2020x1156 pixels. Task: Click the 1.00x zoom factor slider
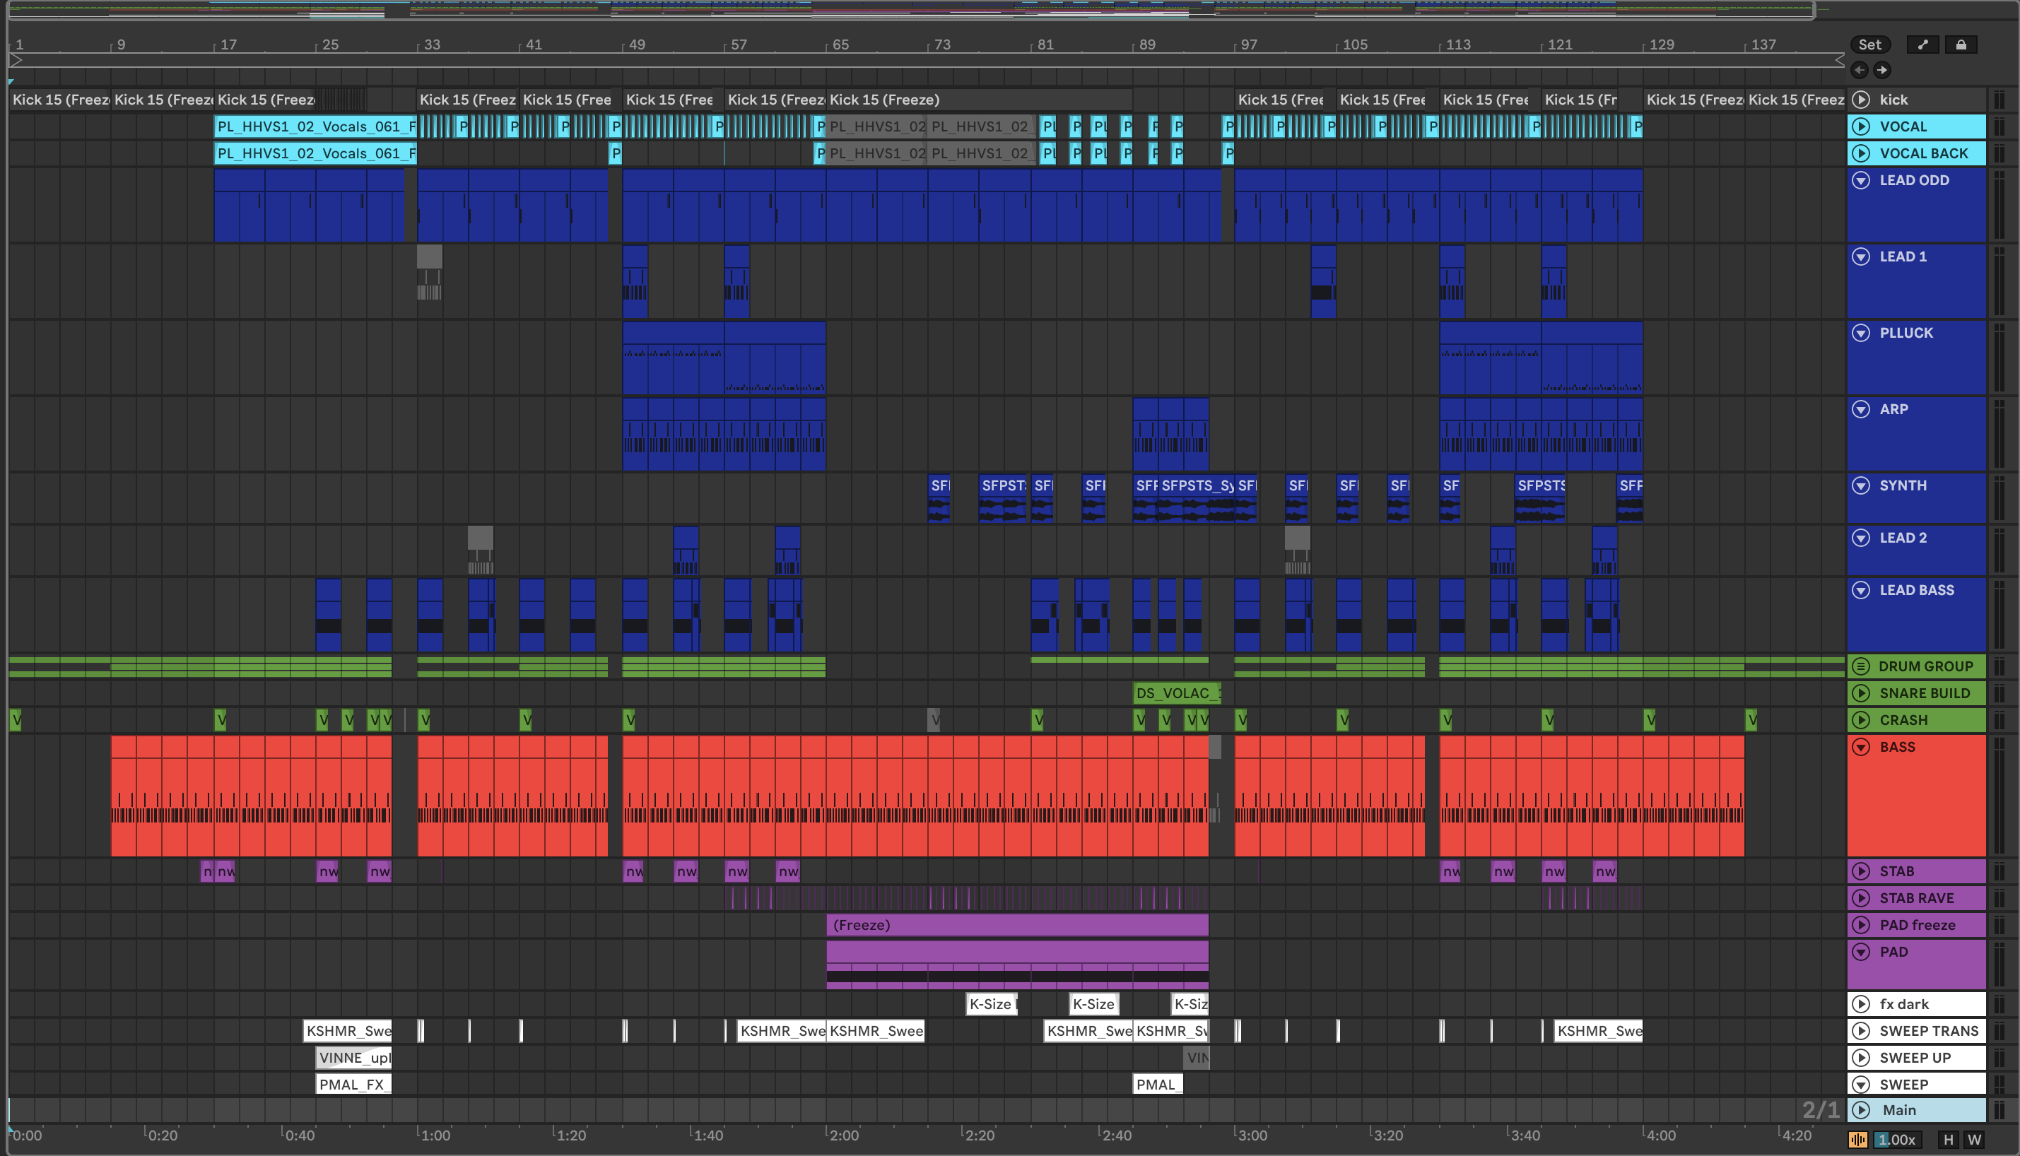1897,1140
